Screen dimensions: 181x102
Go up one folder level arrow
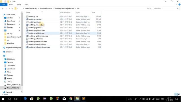click(12, 8)
